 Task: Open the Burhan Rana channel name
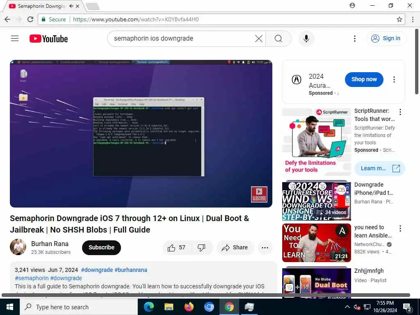50,244
